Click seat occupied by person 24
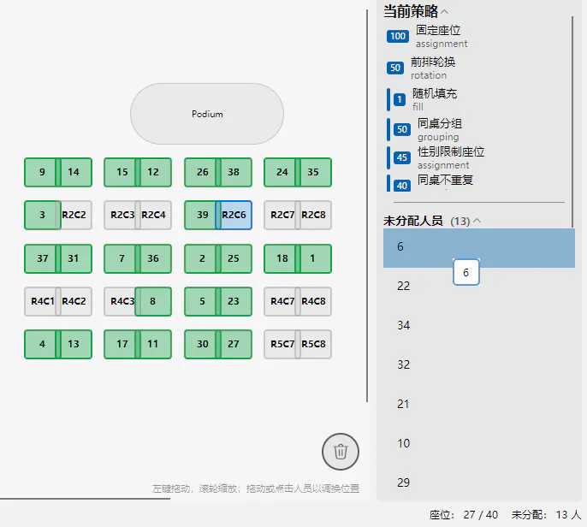The width and height of the screenshot is (587, 527). click(x=282, y=172)
